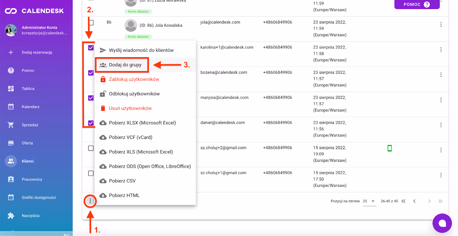Open Grafiki dostępności in the sidebar

click(x=39, y=197)
